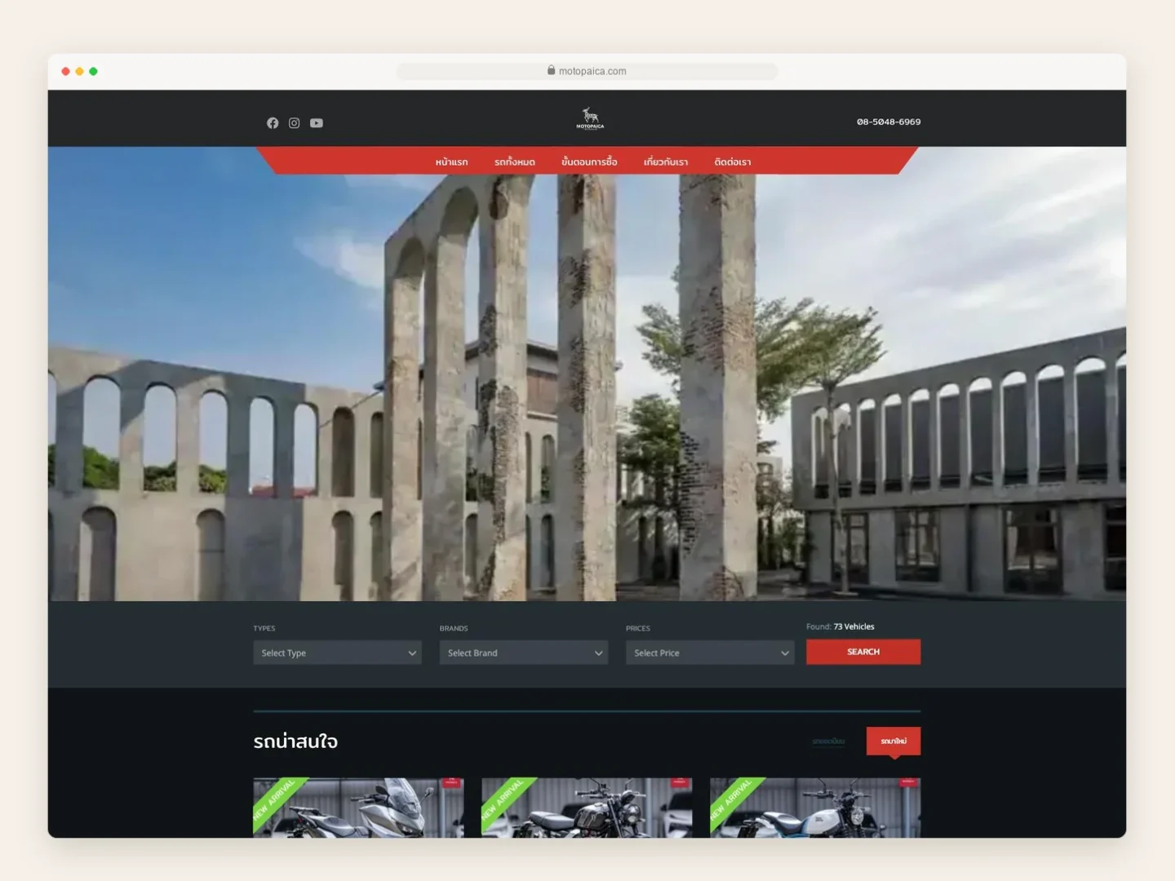Screen dimensions: 1175x881
Task: Click the chevron in Select Brand box
Action: click(598, 653)
